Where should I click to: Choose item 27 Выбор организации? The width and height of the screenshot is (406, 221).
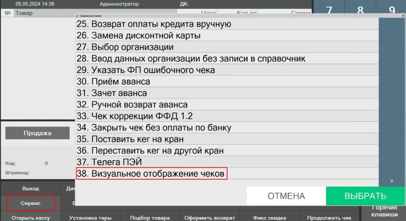[x=227, y=47]
